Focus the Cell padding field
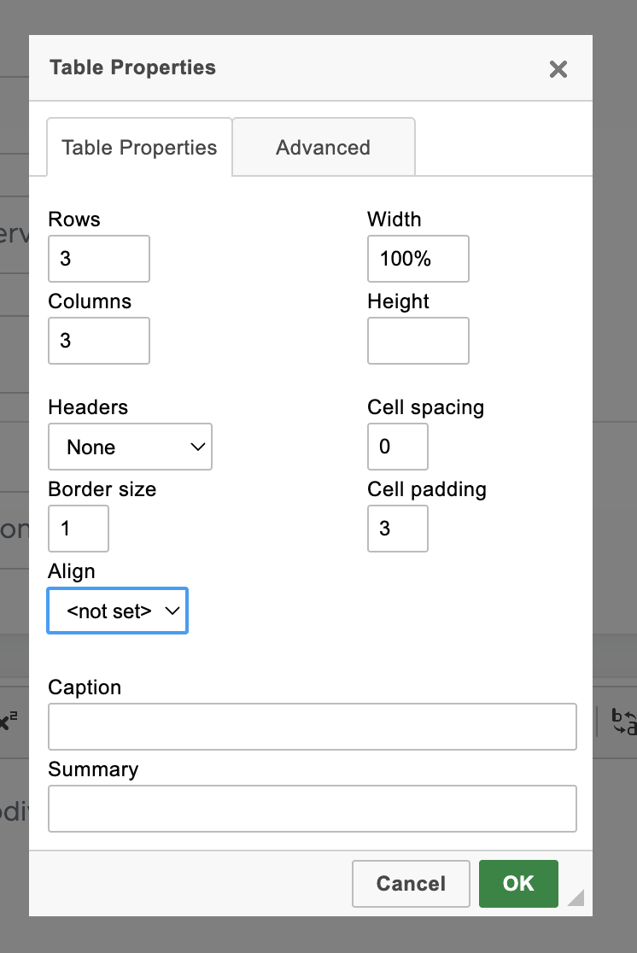 (x=397, y=529)
